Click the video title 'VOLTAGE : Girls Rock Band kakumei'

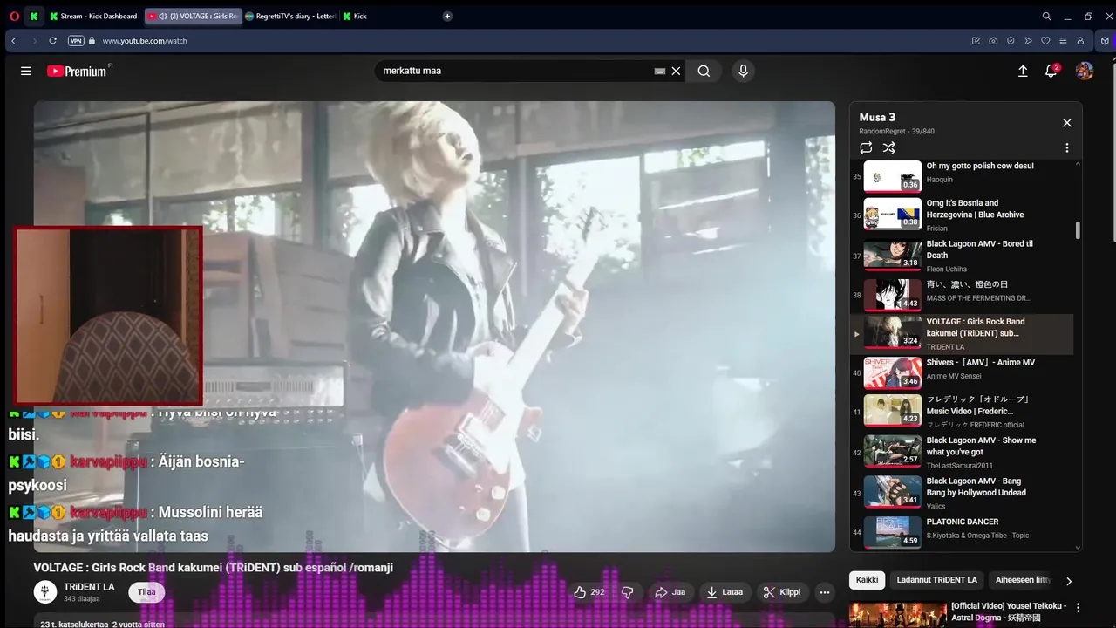click(x=213, y=568)
